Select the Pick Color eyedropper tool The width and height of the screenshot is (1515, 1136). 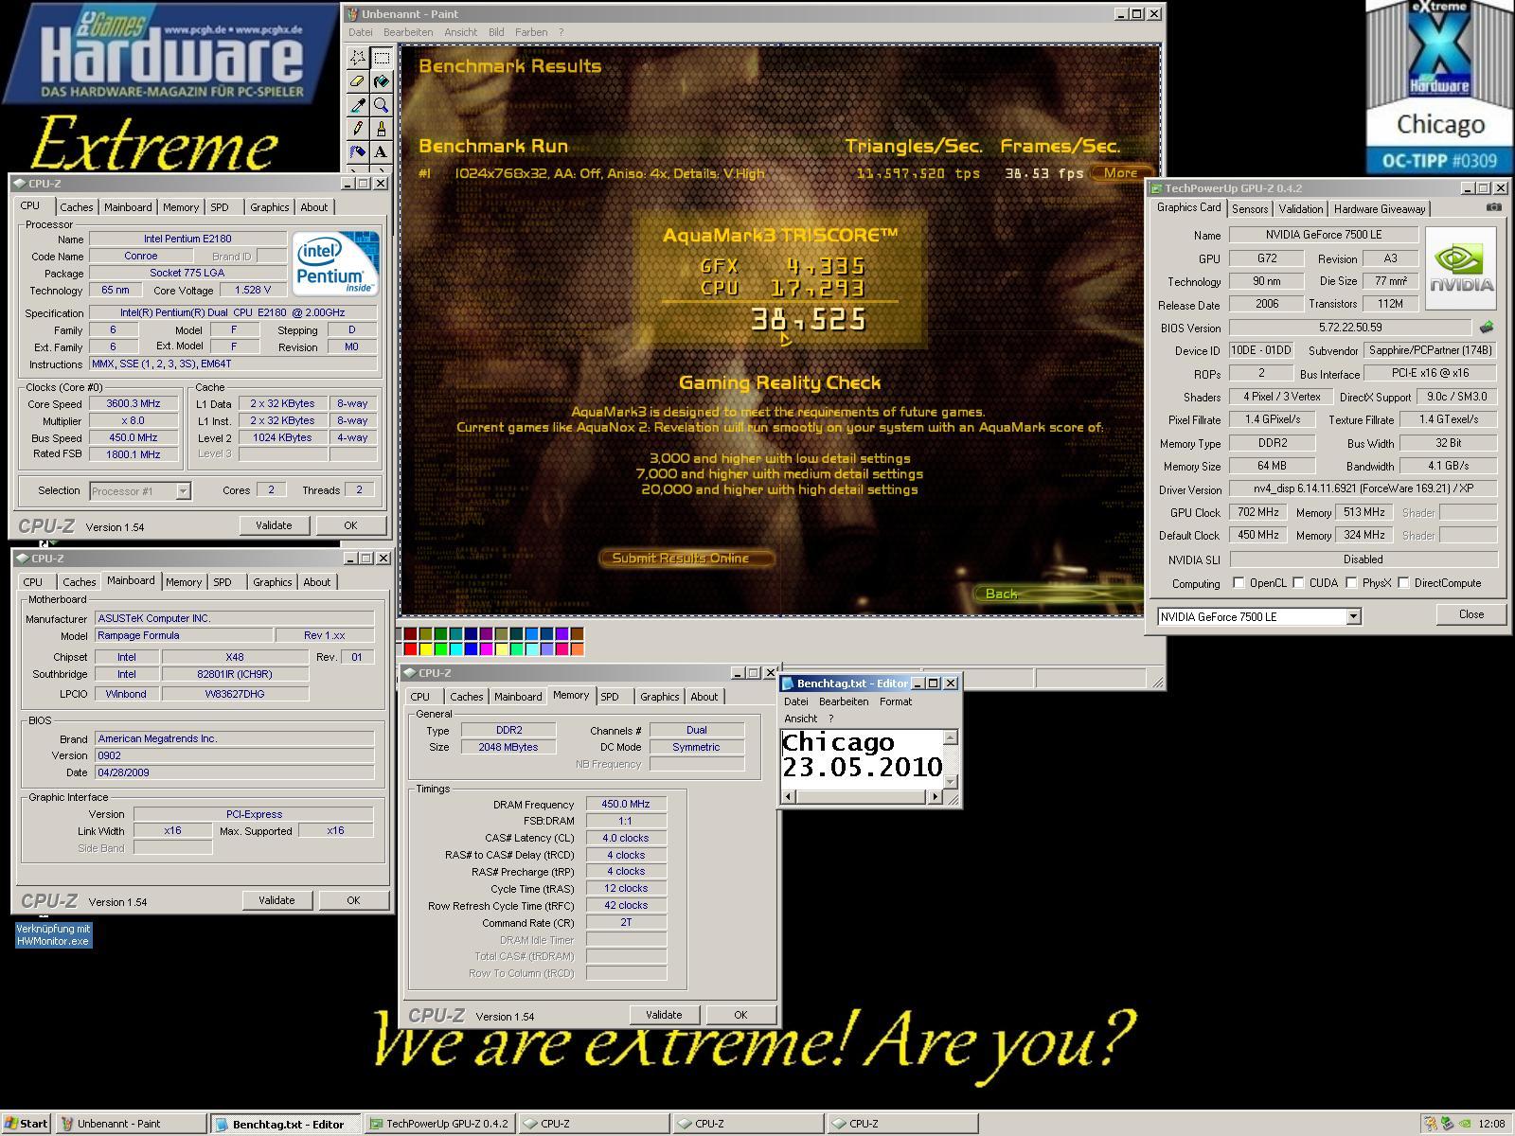tap(358, 105)
